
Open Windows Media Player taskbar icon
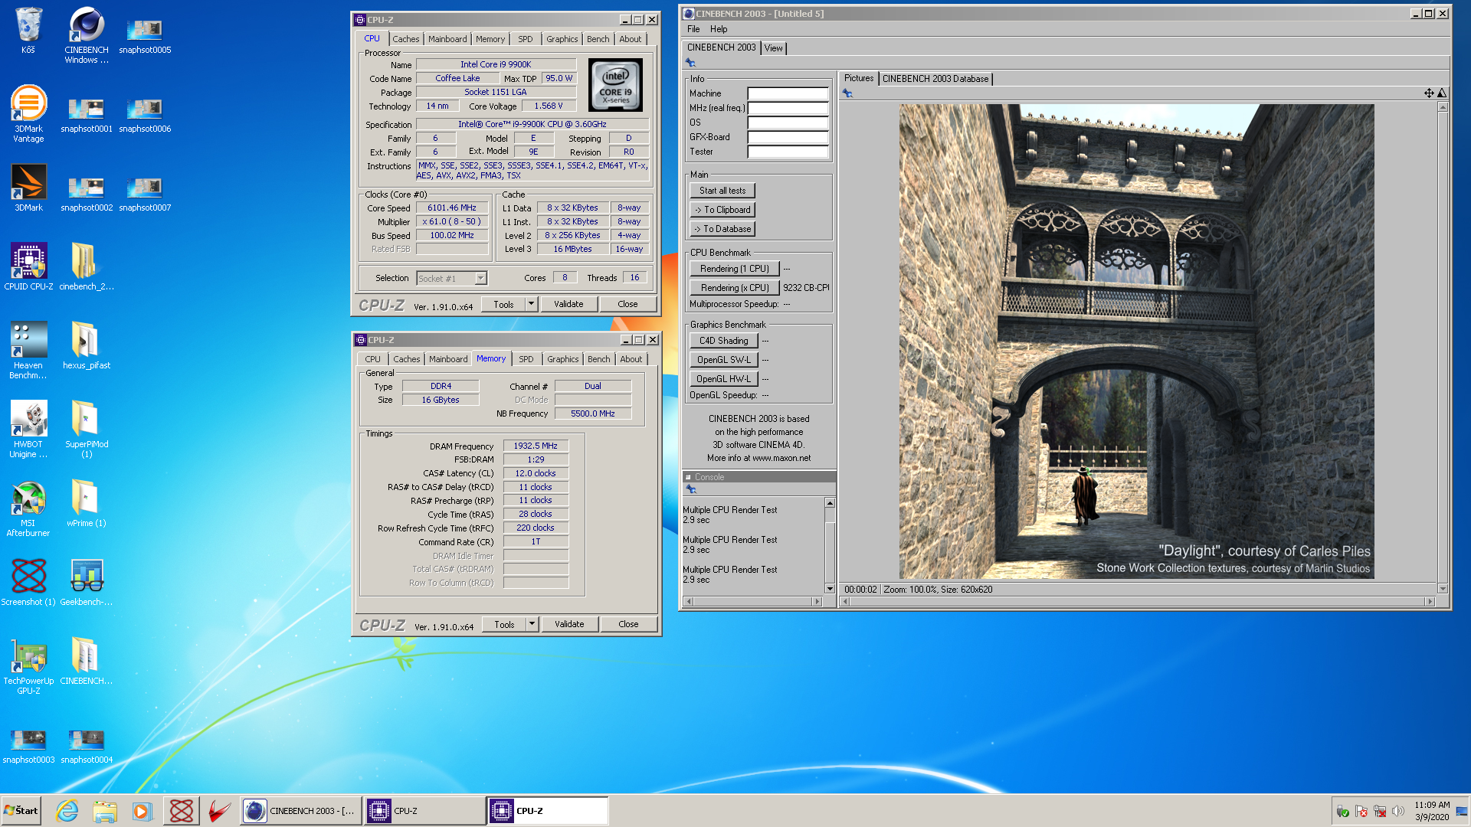click(142, 811)
